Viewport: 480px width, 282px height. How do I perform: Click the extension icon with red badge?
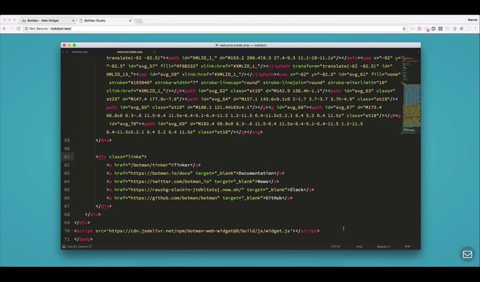click(x=427, y=29)
